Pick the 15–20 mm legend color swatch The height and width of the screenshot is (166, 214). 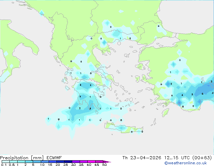click(52, 162)
